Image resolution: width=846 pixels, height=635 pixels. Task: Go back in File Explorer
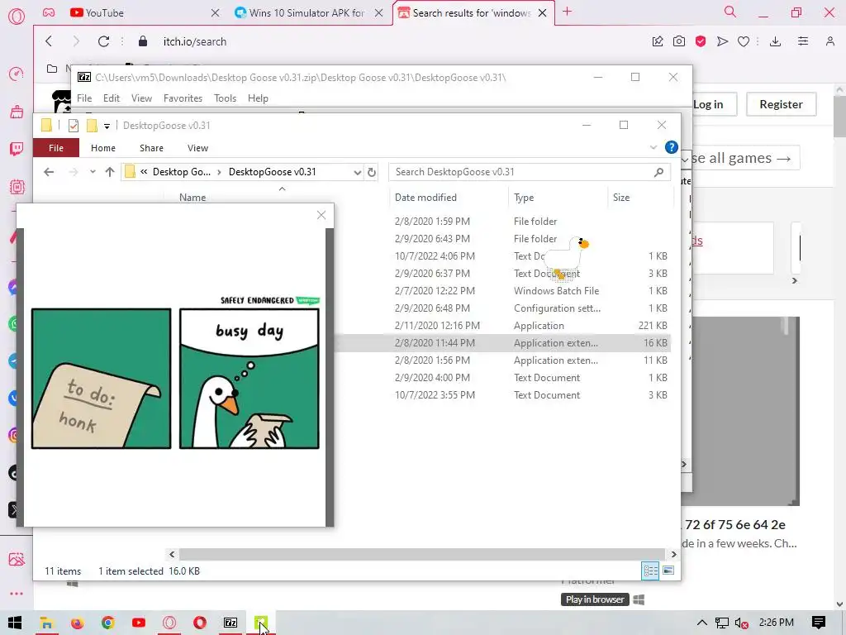coord(49,172)
